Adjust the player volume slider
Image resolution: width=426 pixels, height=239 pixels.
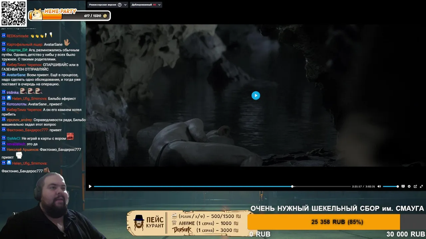[391, 187]
